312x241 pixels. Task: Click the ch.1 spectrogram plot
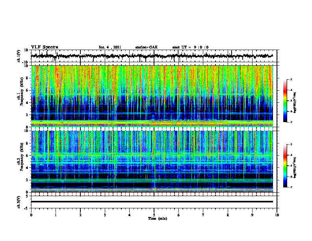point(152,96)
